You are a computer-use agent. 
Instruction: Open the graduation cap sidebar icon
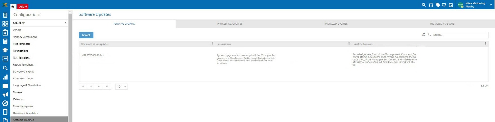tap(5, 50)
